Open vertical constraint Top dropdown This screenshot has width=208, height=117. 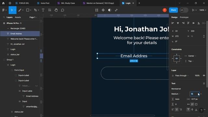click(x=191, y=61)
